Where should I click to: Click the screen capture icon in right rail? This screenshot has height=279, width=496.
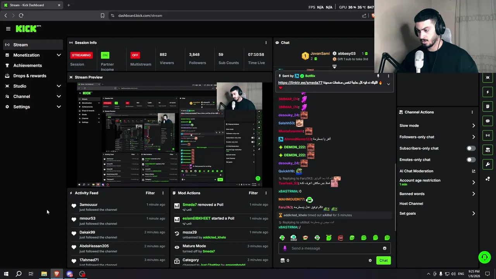[x=487, y=77]
